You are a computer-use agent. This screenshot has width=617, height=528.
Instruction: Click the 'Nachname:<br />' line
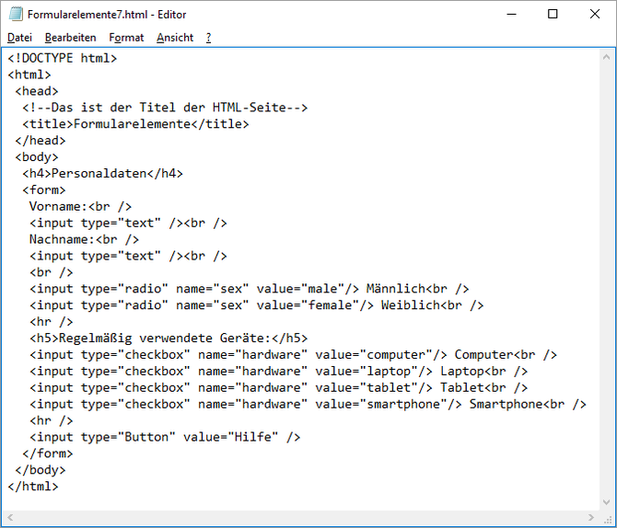84,239
